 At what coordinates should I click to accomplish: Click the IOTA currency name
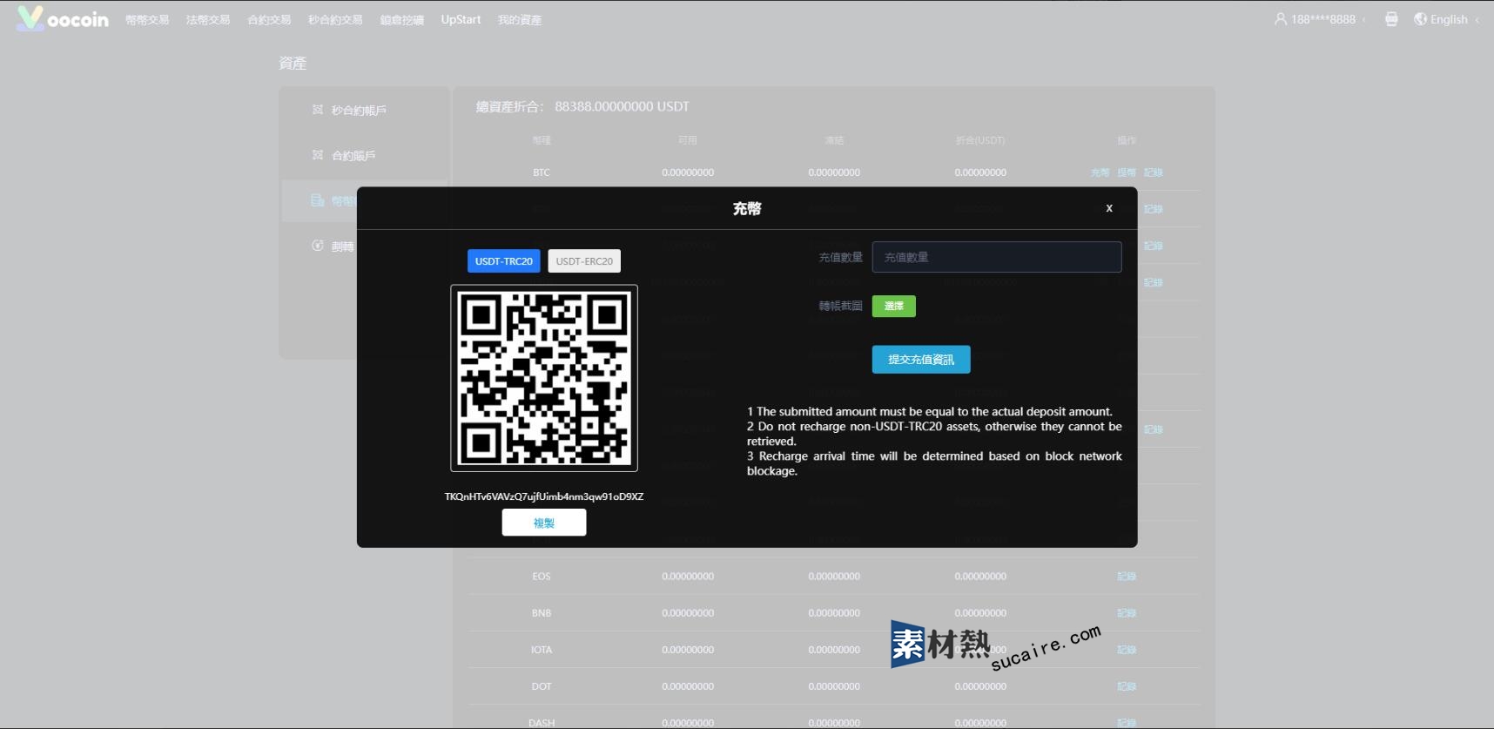542,650
